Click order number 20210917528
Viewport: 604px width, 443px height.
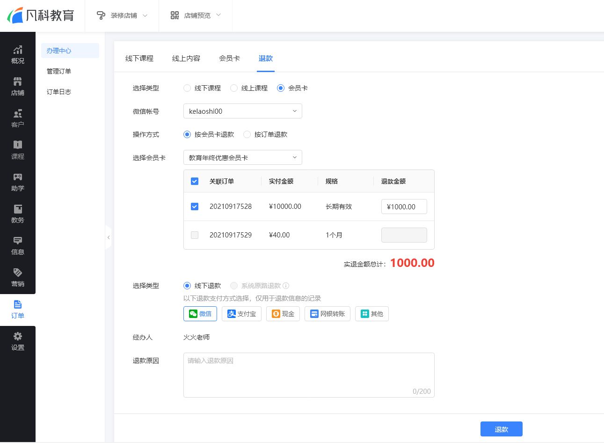coord(231,207)
